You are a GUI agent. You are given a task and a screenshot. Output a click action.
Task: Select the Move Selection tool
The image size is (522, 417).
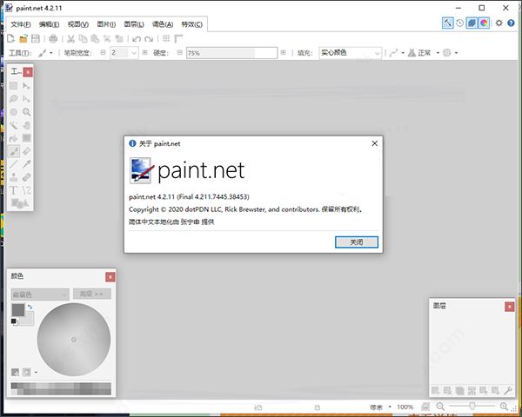pyautogui.click(x=26, y=99)
